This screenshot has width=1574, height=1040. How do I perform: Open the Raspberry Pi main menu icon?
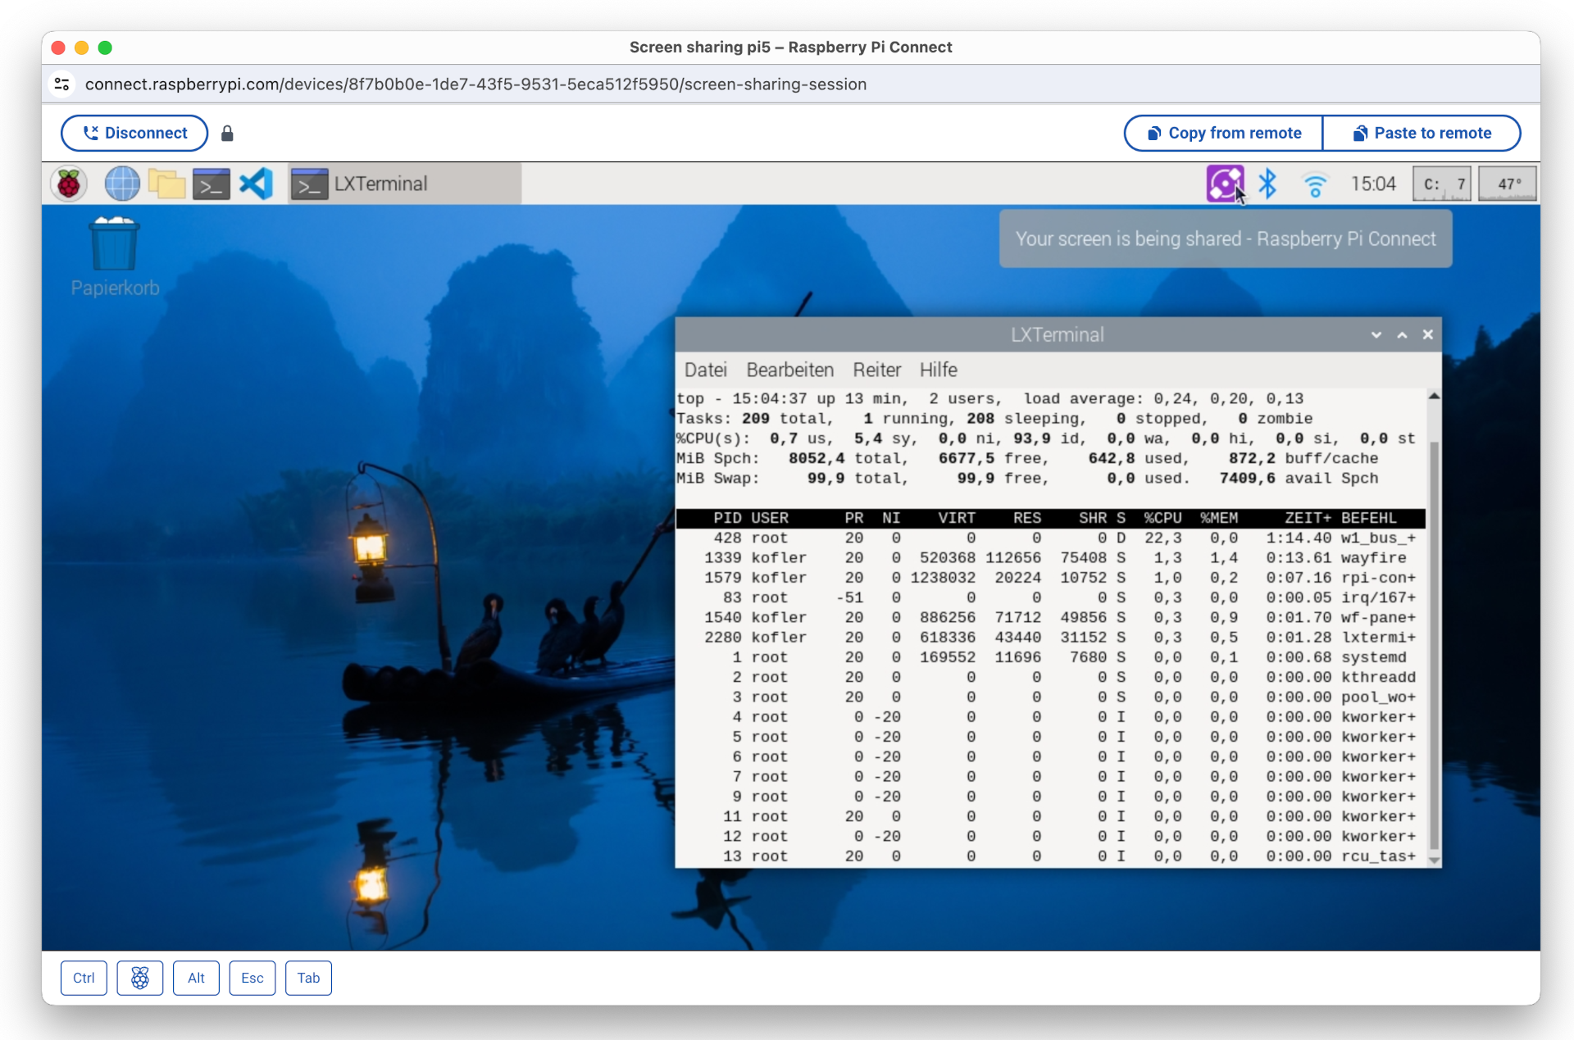[x=69, y=184]
